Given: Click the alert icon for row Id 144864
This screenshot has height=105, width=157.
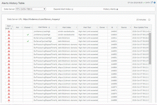Looking at the screenshot, I should (x=9, y=67).
